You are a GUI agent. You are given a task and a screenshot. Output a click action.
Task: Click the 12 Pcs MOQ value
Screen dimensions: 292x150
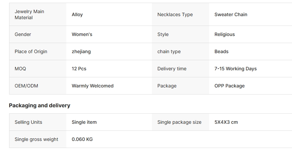click(79, 69)
